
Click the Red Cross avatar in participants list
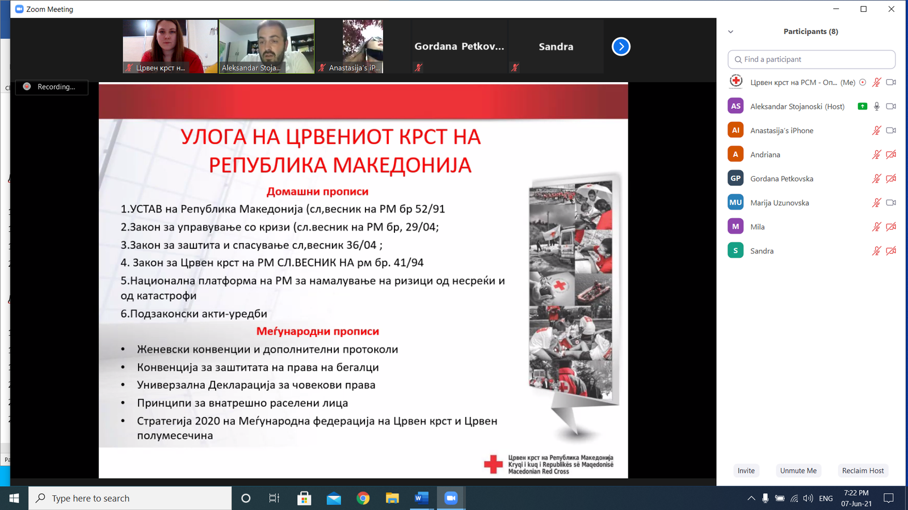click(x=735, y=82)
